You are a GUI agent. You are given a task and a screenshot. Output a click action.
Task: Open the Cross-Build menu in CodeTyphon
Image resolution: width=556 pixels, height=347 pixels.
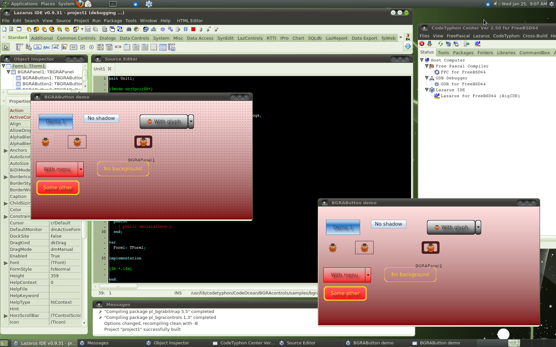click(x=535, y=36)
